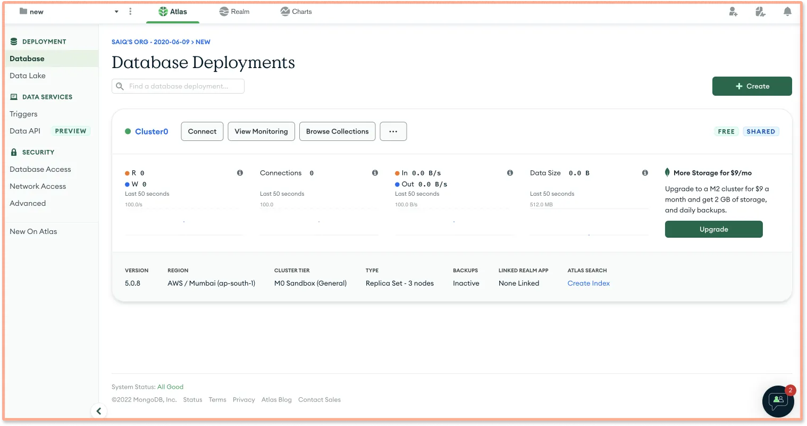The width and height of the screenshot is (807, 426).
Task: Click the search magnifier icon
Action: [120, 86]
